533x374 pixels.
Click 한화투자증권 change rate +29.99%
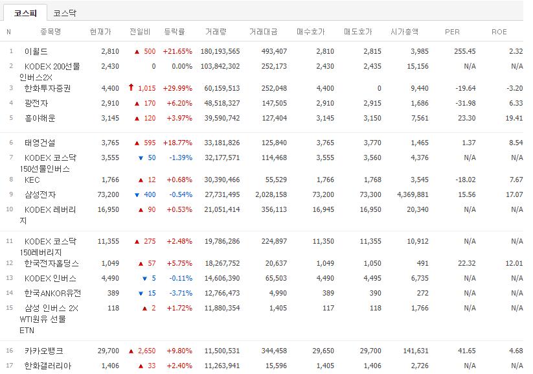tap(177, 89)
